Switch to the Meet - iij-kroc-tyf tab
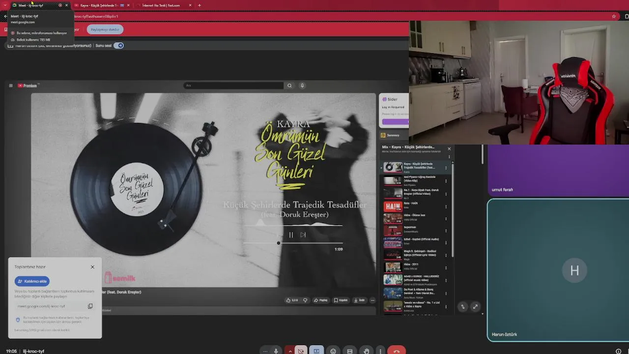The image size is (629, 354). click(x=39, y=5)
